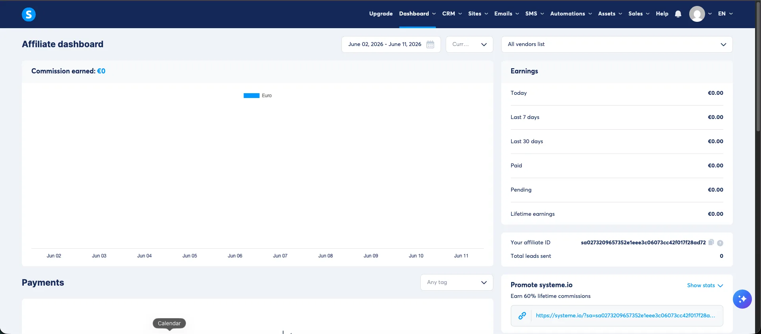Click the Affiliate dashboard heading
The height and width of the screenshot is (334, 761).
(x=63, y=44)
